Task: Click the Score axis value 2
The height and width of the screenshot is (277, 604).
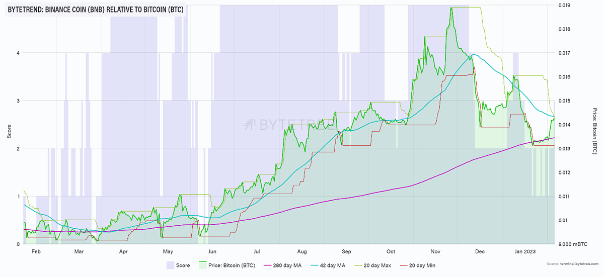Action: [x=19, y=148]
